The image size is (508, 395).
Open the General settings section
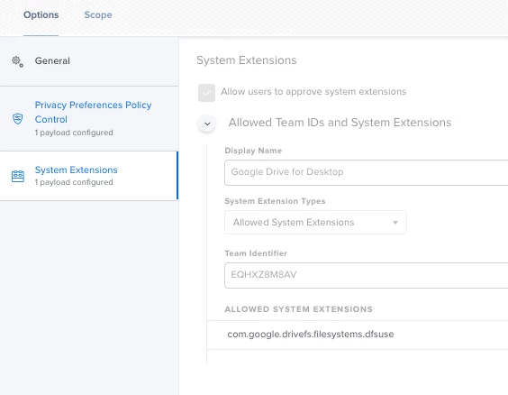point(89,61)
